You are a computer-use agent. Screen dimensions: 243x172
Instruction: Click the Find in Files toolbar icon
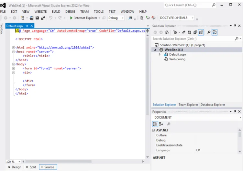tap(130, 18)
